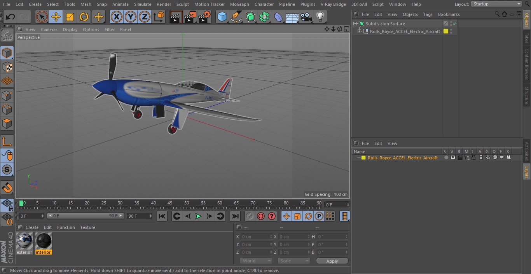Toggle layer Lock icon

(473, 158)
